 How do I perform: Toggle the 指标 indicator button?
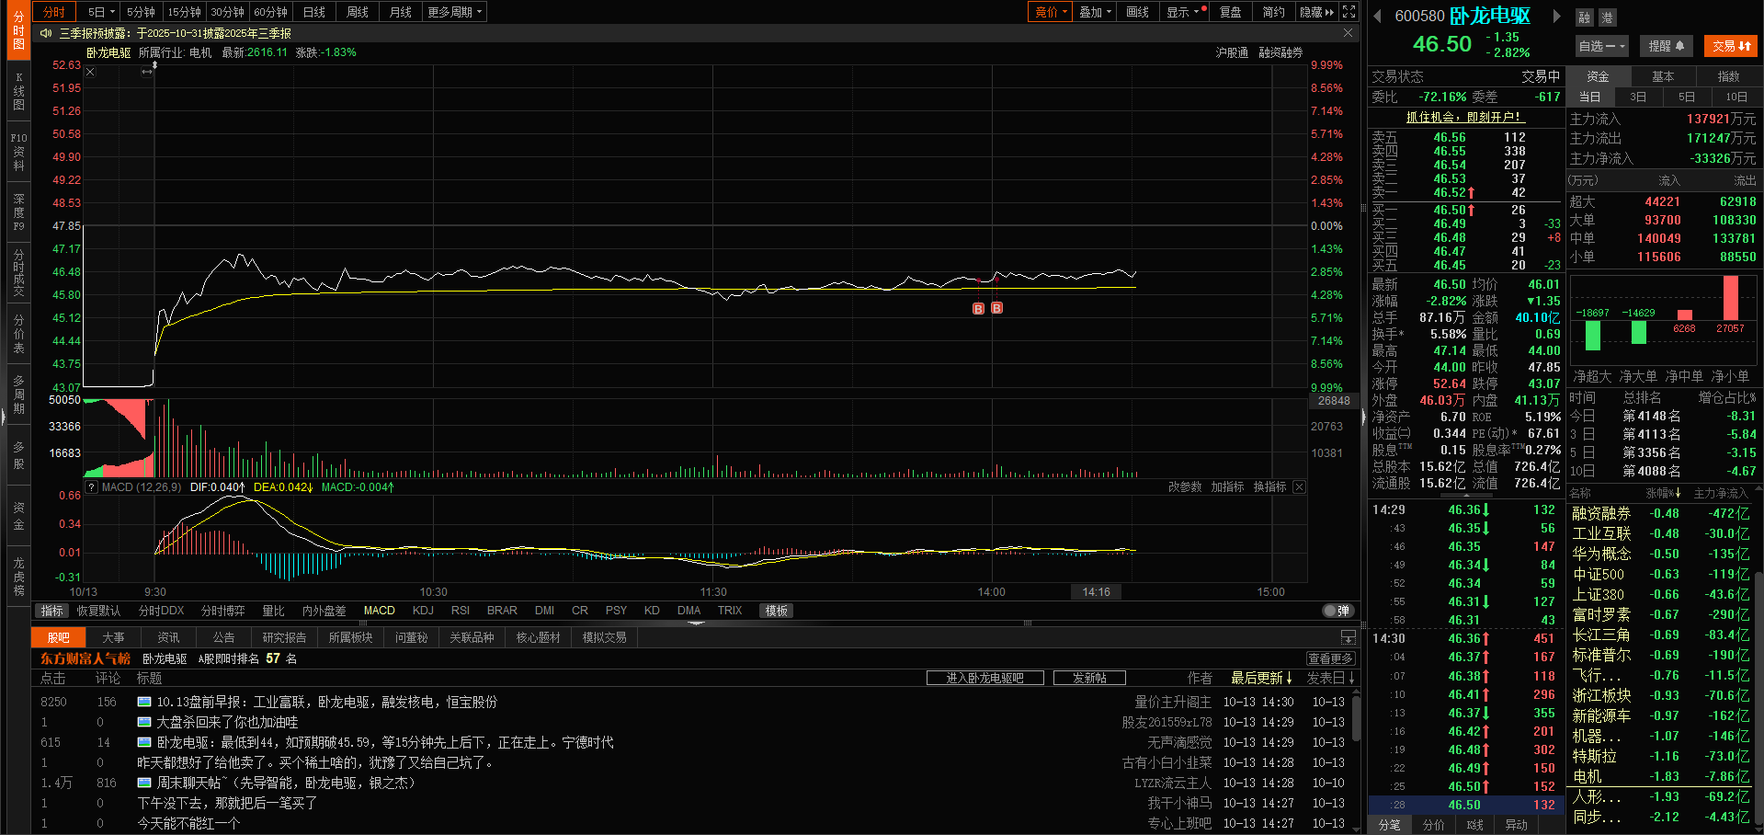(51, 611)
